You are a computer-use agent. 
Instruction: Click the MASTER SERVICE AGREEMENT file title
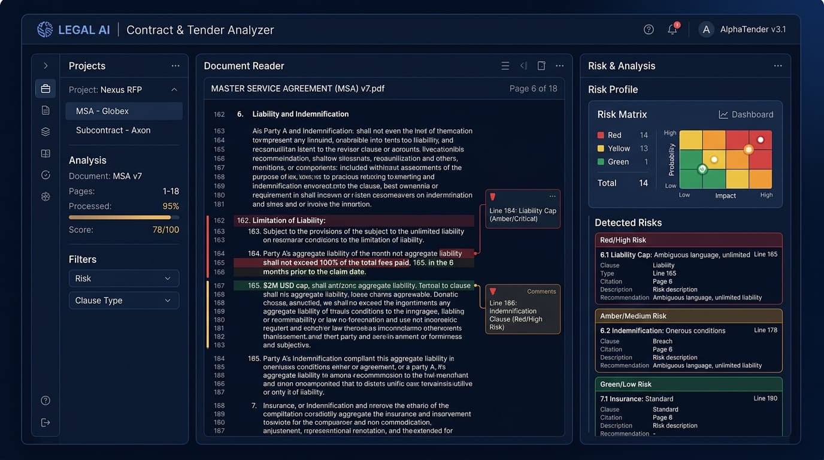pos(298,89)
